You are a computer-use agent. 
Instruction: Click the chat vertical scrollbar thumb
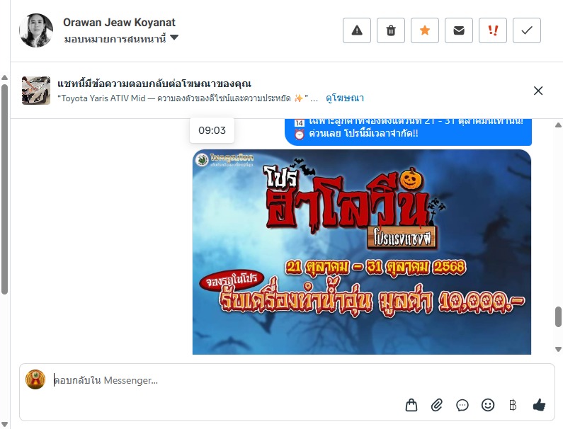(558, 316)
